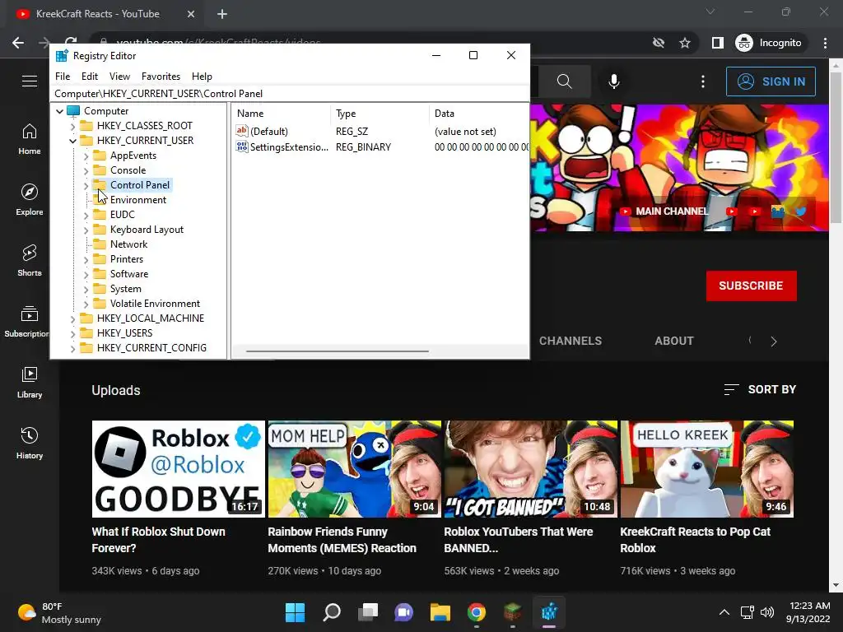Open 'KreekCraft Reacts to Pop Cat Roblox' title
Viewport: 843px width, 632px height.
click(695, 540)
